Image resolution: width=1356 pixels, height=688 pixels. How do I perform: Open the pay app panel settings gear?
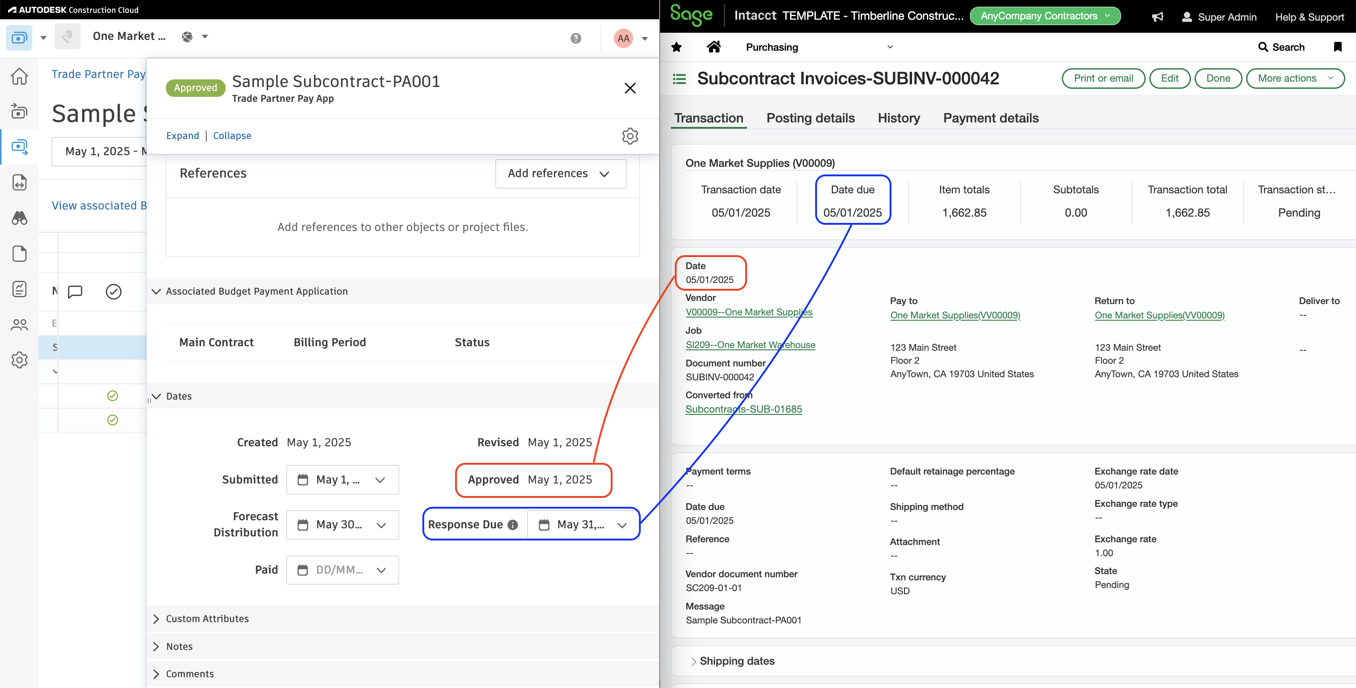click(630, 136)
